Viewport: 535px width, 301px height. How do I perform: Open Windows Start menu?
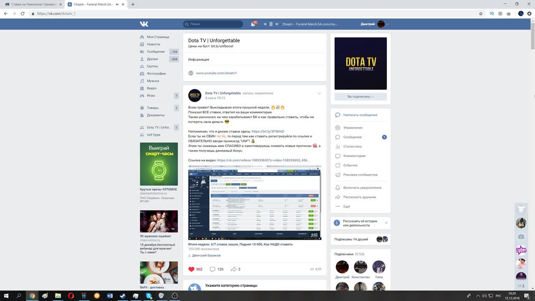(6, 296)
